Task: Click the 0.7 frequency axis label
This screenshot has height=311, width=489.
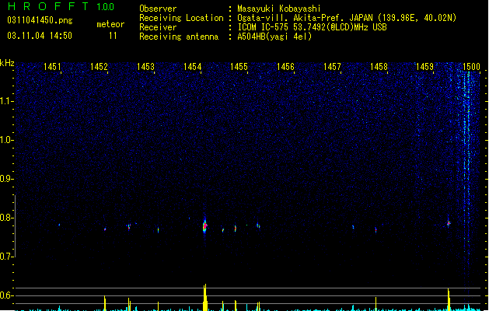Action: [x=6, y=257]
